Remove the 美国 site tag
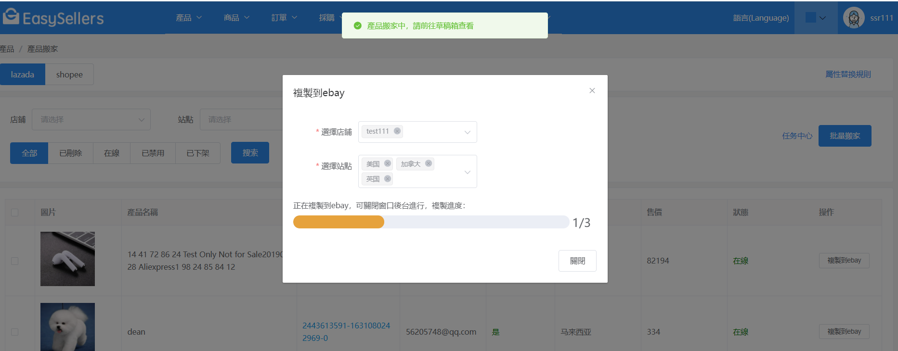Viewport: 898px width, 351px height. pos(388,163)
